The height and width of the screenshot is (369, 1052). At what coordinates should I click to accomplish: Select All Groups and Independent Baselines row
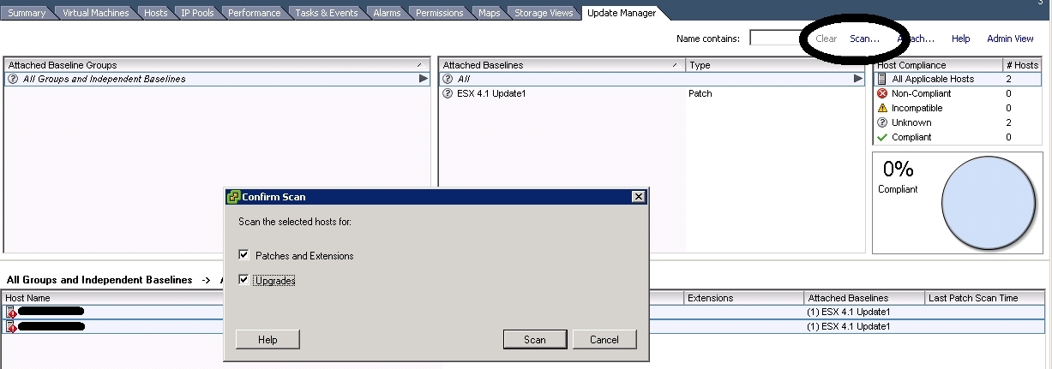coord(217,79)
